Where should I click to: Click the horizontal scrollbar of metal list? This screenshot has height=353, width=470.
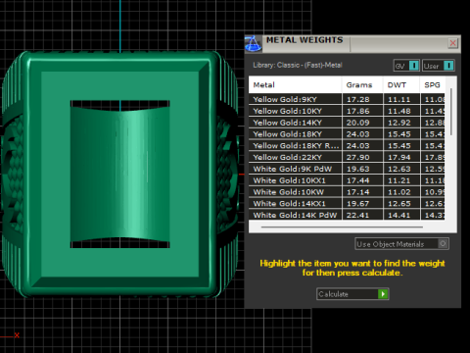point(342,227)
